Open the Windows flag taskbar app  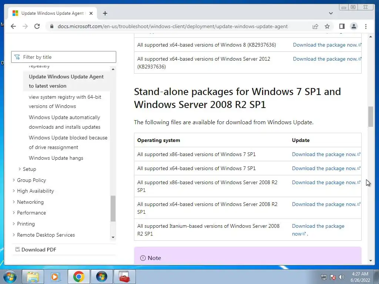click(x=101, y=277)
